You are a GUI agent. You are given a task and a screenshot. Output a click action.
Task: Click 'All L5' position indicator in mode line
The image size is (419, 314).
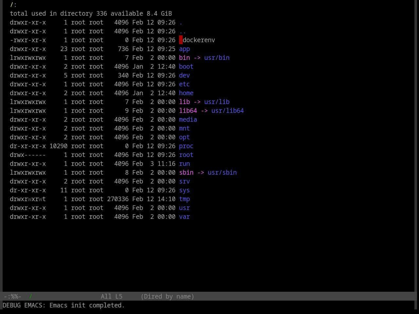tap(112, 296)
